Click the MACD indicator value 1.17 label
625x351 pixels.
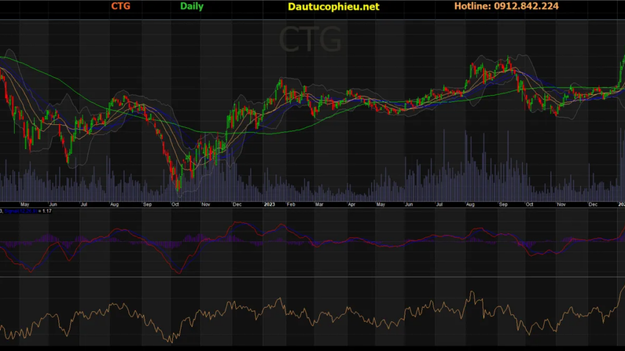click(45, 211)
